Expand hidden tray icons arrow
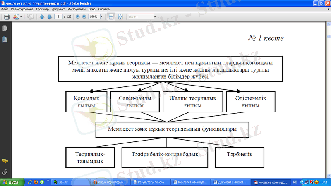Image resolution: width=331 pixels, height=186 pixels. click(302, 182)
